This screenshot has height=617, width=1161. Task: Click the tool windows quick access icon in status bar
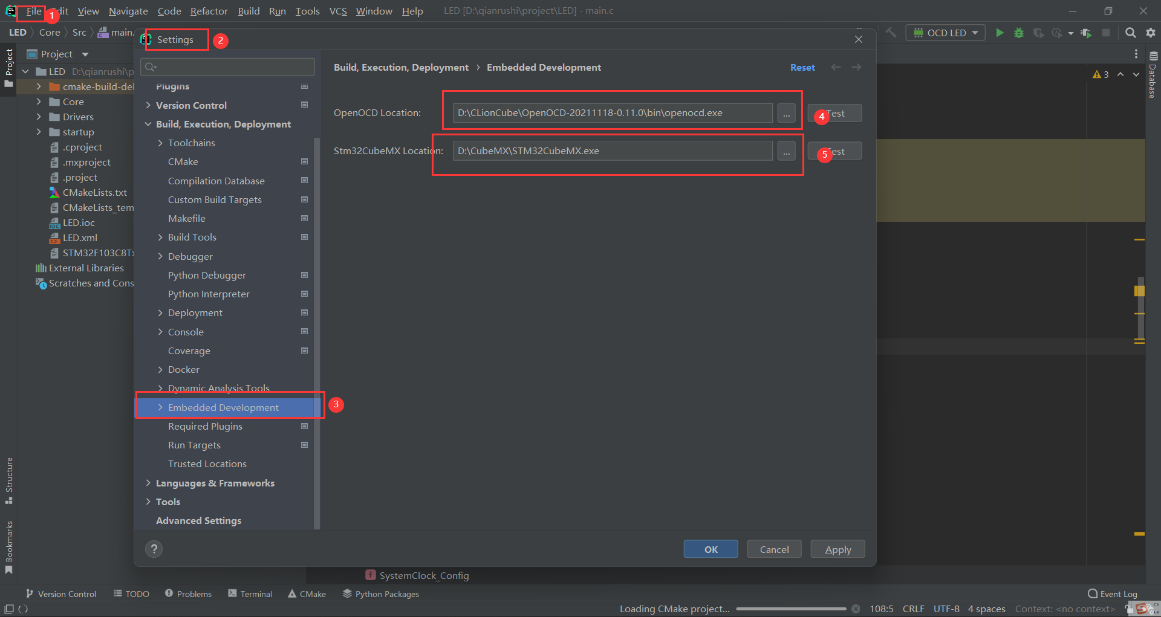(8, 609)
